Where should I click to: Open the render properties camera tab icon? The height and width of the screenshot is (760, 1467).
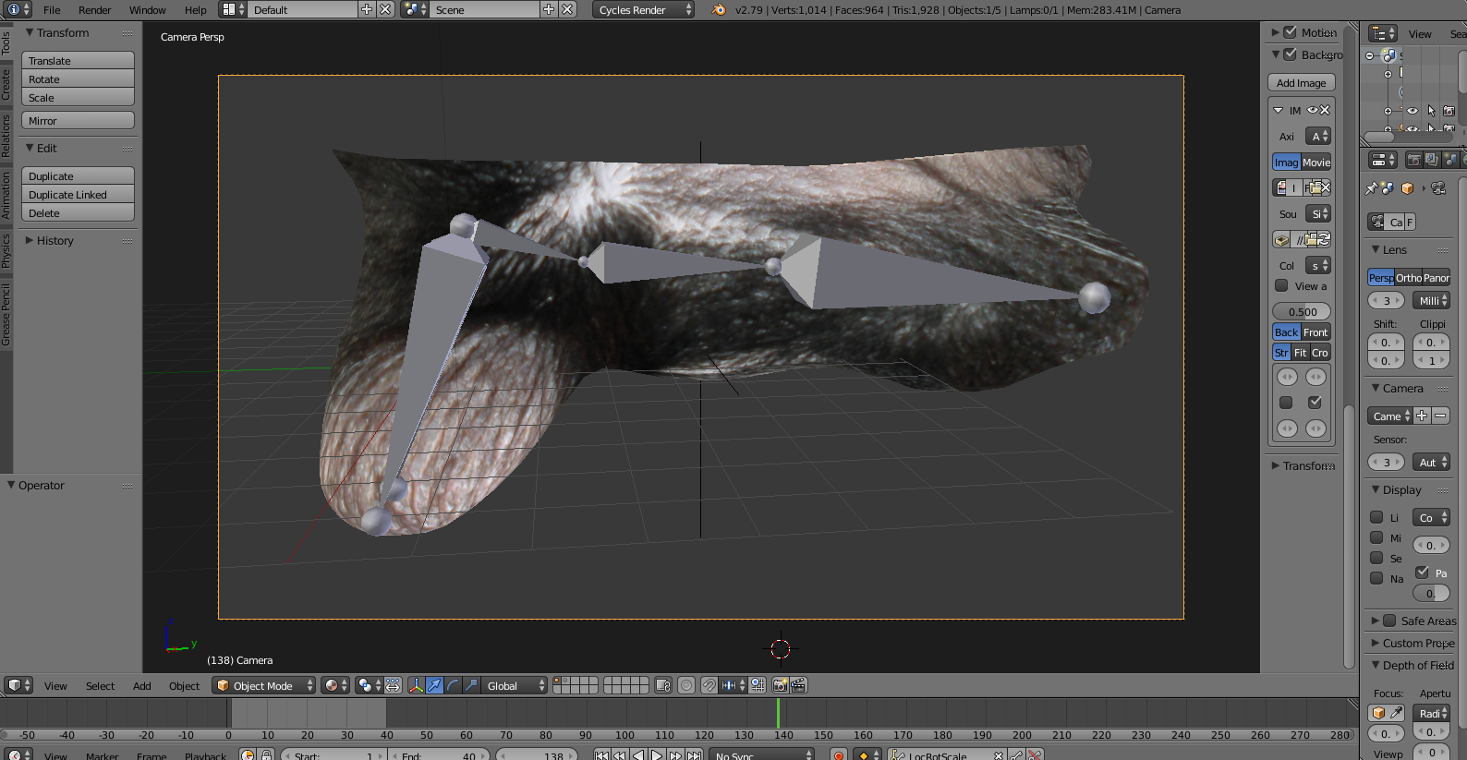click(1413, 160)
